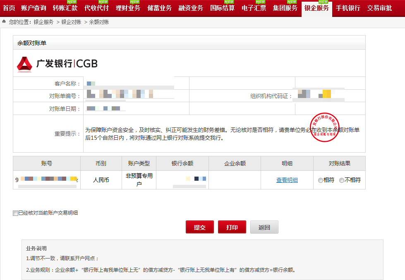405x280 pixels.
Task: Click the 重要提示 label
Action: [67, 134]
